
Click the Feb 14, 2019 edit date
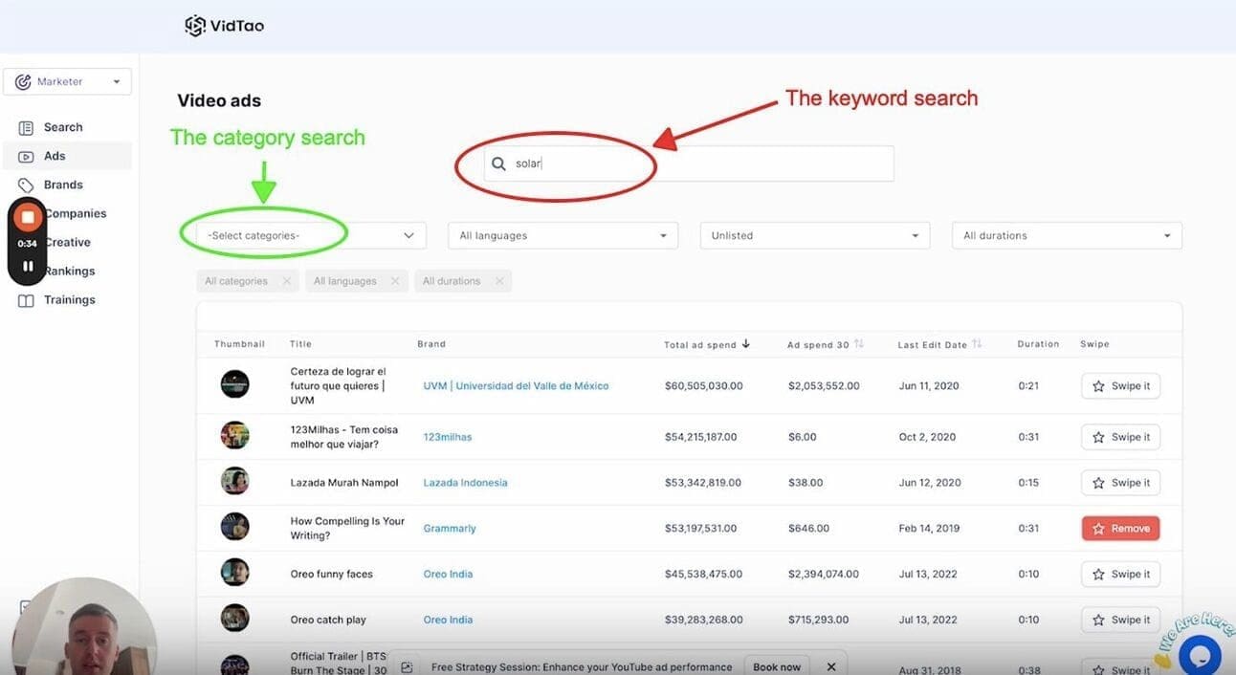(930, 529)
